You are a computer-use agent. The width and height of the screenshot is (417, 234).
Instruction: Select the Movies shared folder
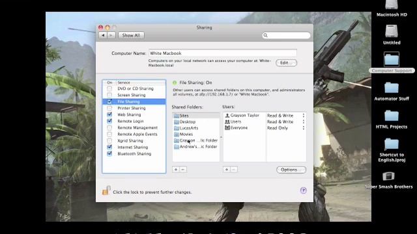[196, 135]
